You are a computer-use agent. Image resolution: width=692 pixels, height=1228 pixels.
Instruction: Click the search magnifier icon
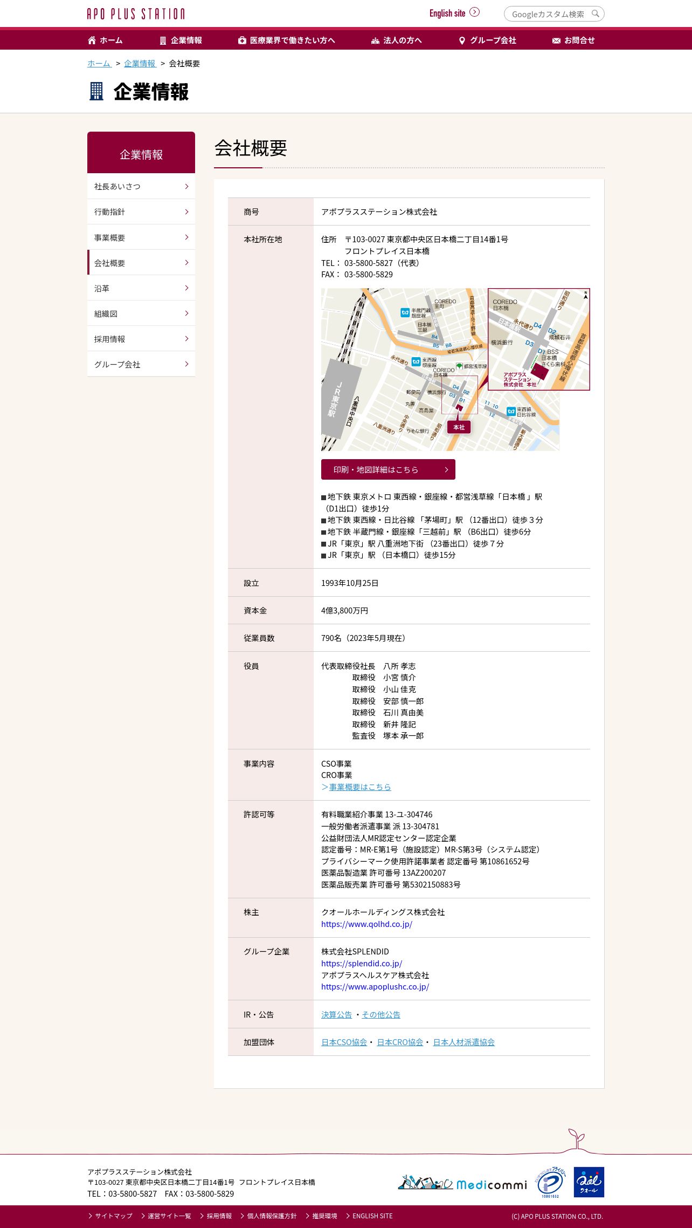[x=595, y=14]
